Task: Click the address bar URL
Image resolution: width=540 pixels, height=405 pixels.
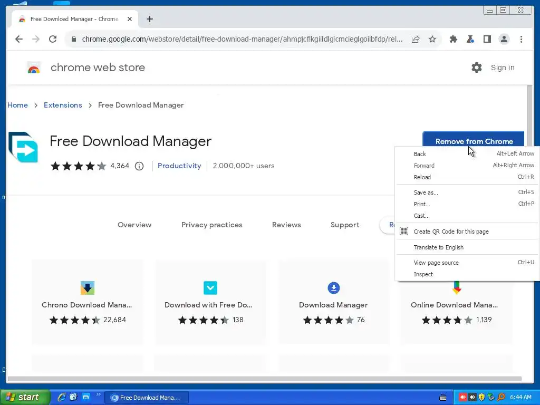Action: pos(242,39)
